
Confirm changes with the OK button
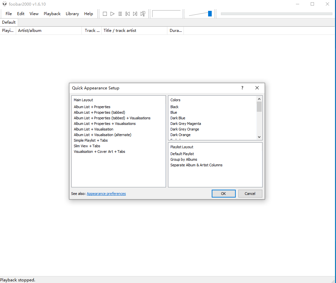[224, 194]
